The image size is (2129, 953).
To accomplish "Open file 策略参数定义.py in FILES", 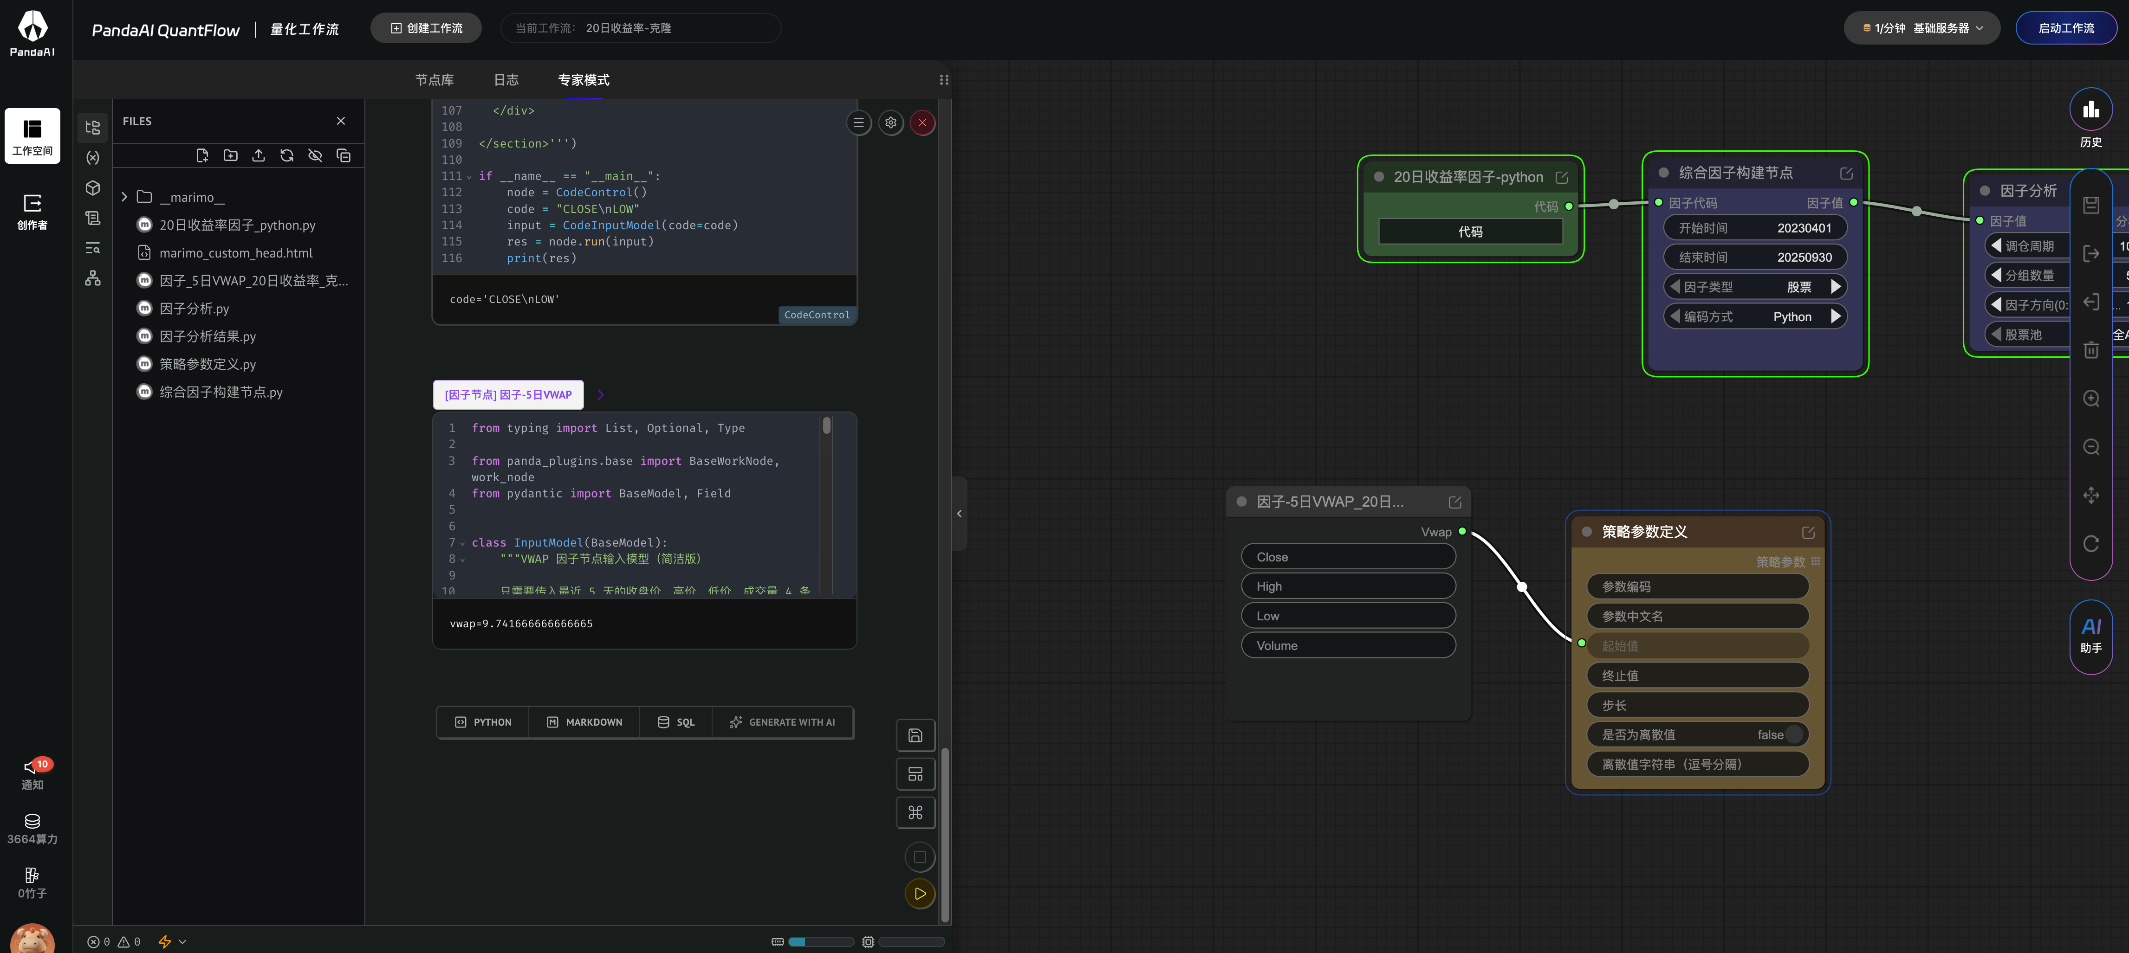I will point(208,364).
